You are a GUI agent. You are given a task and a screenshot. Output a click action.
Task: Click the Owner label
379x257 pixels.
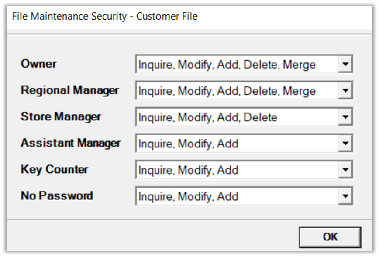point(39,64)
